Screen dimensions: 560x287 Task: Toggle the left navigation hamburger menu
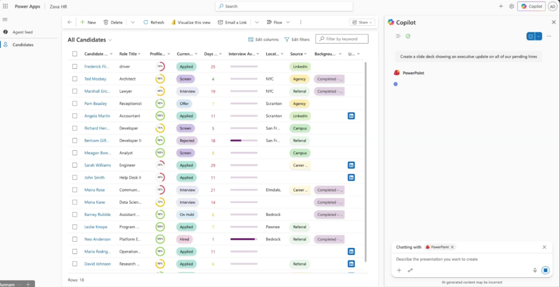coord(5,19)
